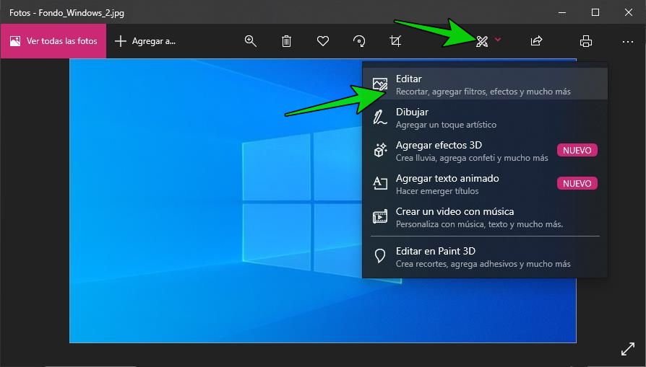Click the photos icon in Ver todas button
The height and width of the screenshot is (367, 646).
coord(15,41)
